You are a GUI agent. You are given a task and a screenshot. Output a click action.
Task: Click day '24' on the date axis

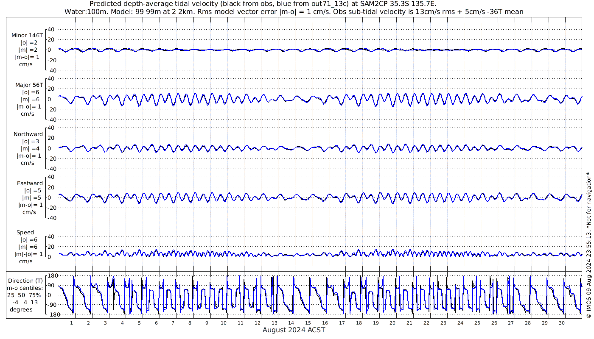(460, 323)
